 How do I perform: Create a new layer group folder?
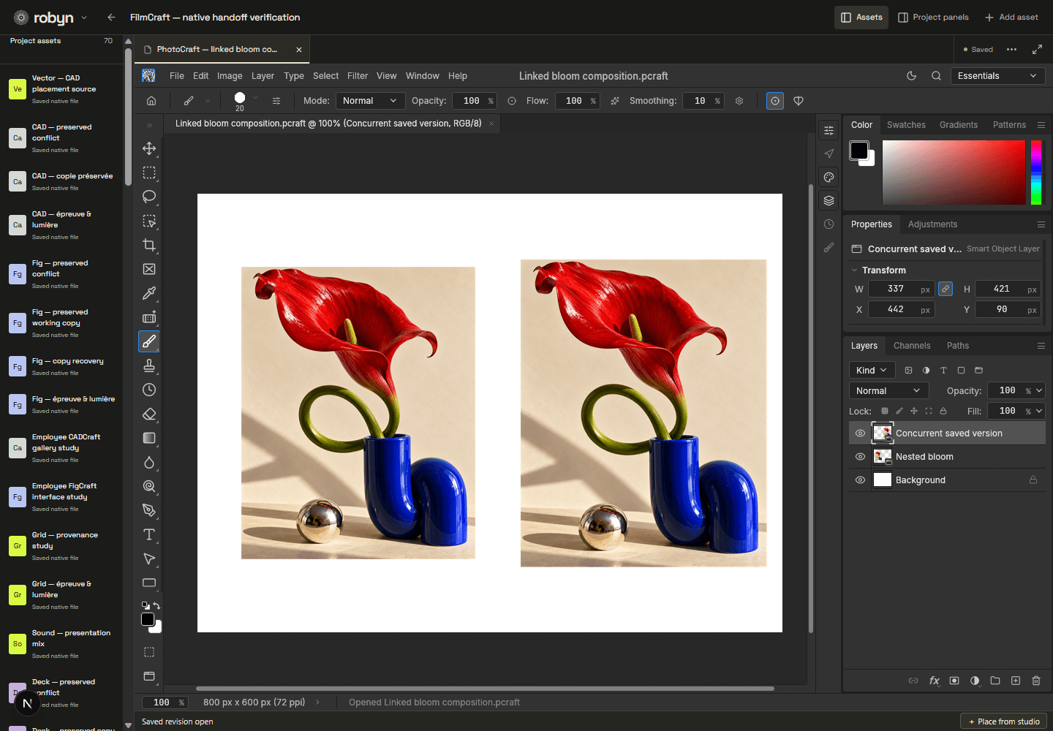click(x=995, y=681)
